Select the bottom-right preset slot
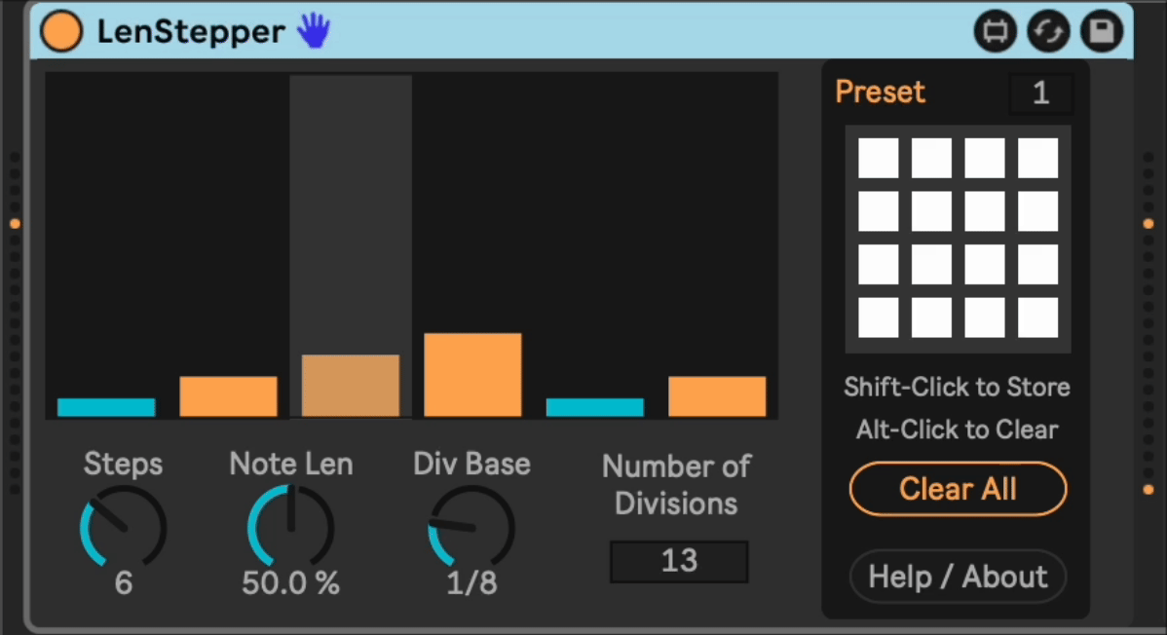This screenshot has width=1167, height=635. (1037, 317)
